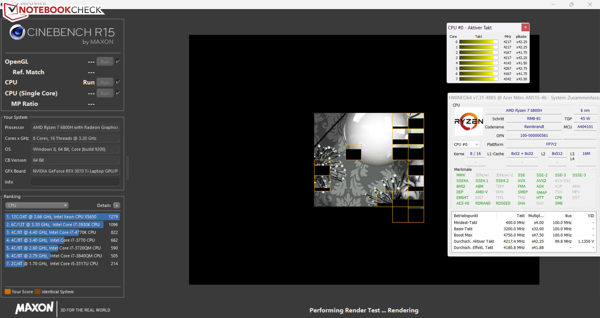The width and height of the screenshot is (600, 318).
Task: Click the AMD Ryzen 7 6800H name field
Action: tap(524, 110)
